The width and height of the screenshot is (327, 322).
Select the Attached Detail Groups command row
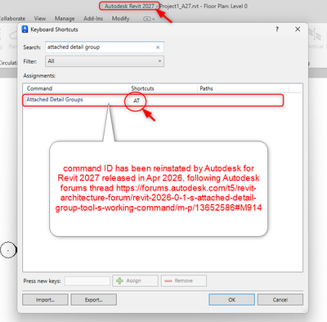153,100
